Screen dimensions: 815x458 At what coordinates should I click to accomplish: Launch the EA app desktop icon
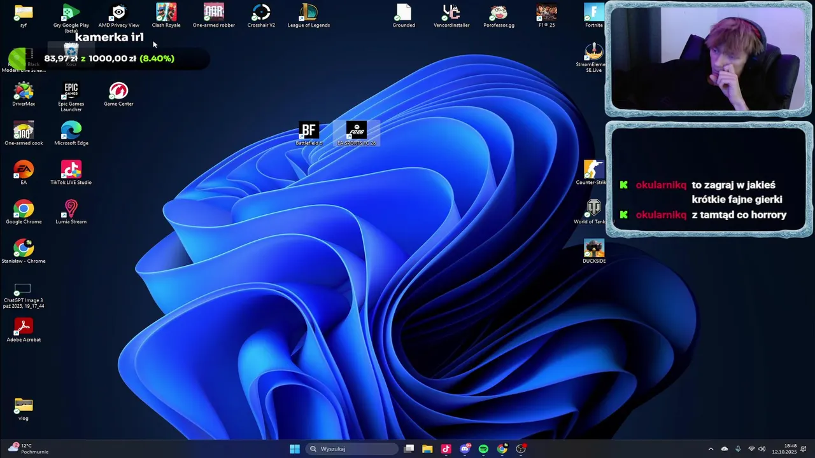24,172
